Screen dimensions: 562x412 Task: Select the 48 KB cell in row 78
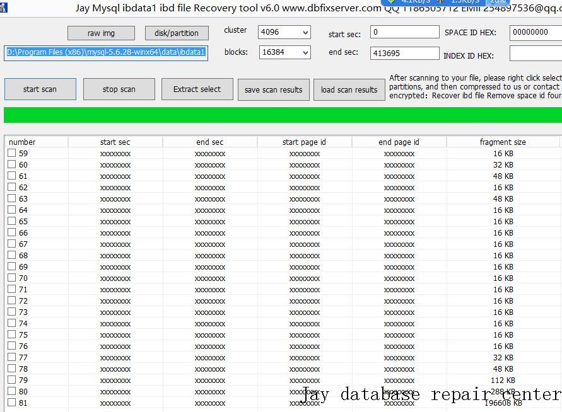pyautogui.click(x=503, y=369)
